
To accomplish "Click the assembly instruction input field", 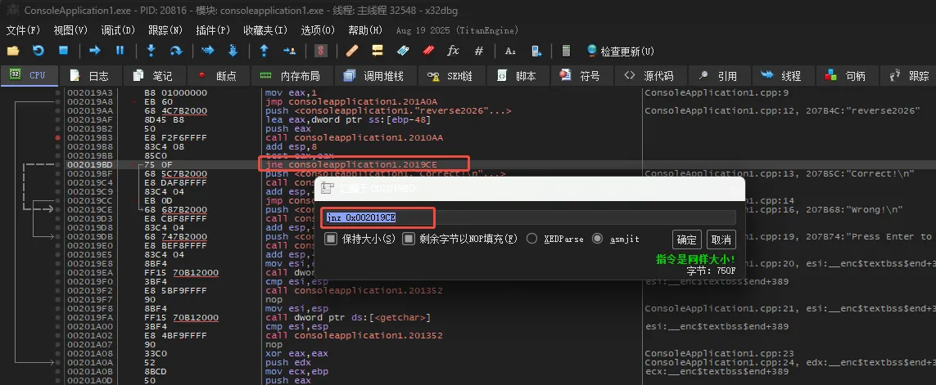I will [530, 217].
